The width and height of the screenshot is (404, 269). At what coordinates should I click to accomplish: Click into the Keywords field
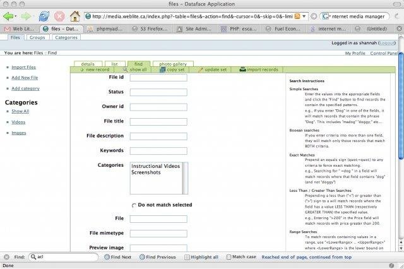click(158, 151)
